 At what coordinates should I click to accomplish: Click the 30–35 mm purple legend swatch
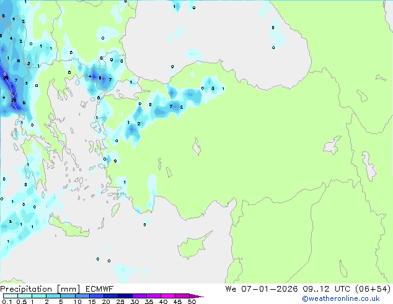(x=139, y=296)
